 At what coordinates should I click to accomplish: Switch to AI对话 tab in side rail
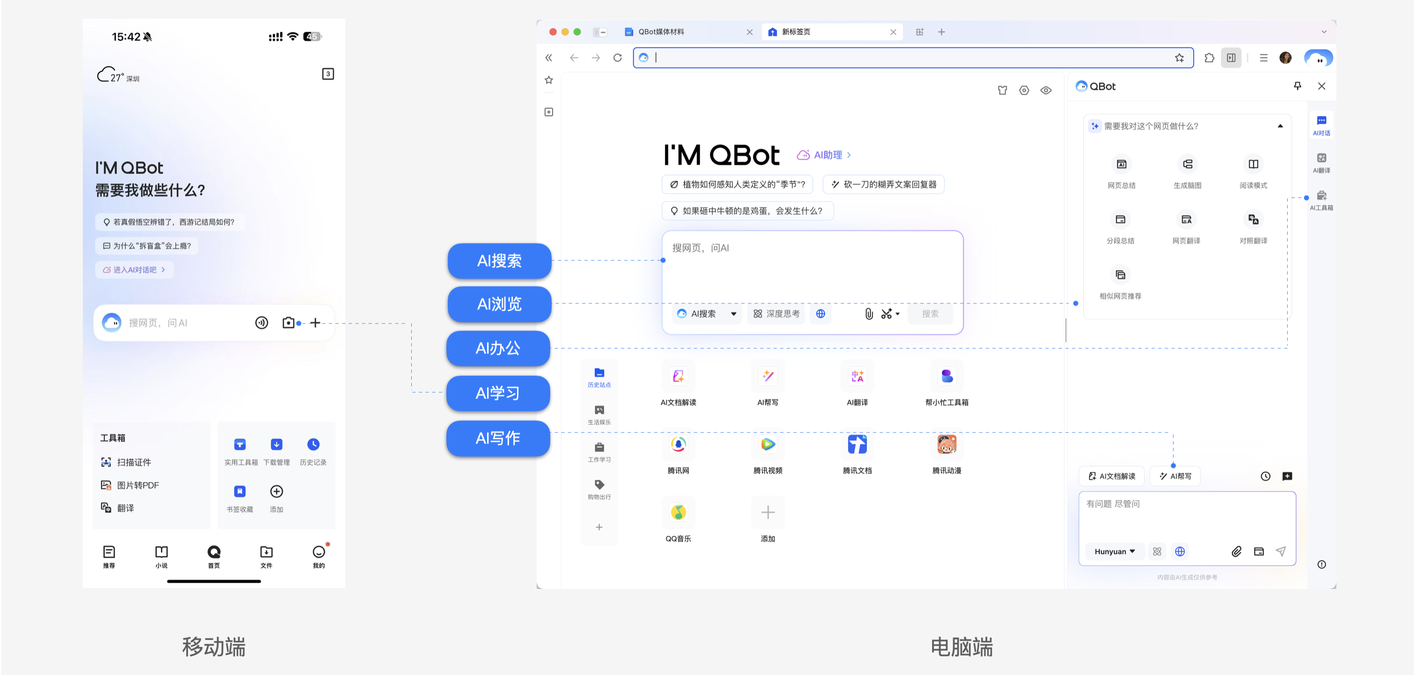click(x=1321, y=126)
